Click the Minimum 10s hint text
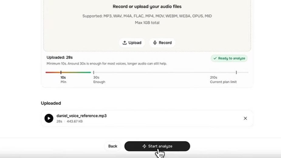This screenshot has width=281, height=158. 107,64
